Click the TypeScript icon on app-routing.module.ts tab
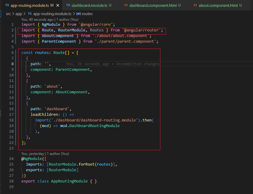Image resolution: width=253 pixels, height=194 pixels. (7, 5)
